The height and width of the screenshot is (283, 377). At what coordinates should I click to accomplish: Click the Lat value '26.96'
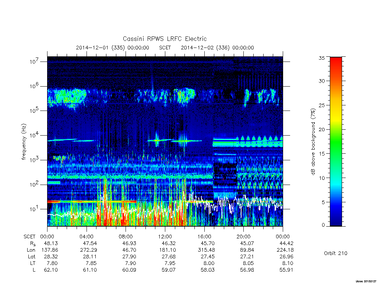286,256
